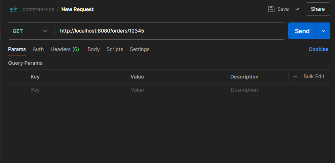Open the Headers (6) tab
Viewport: 335px width, 163px height.
(65, 49)
